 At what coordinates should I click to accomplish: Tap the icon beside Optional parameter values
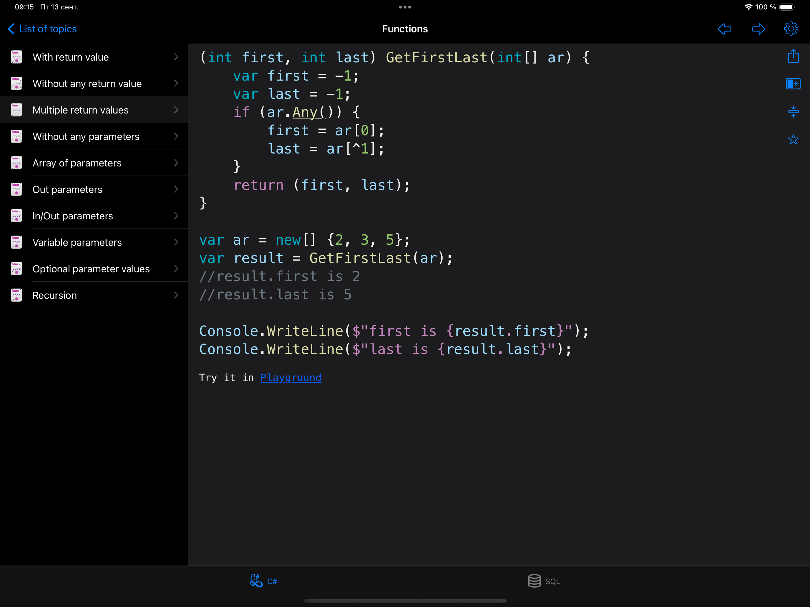16,269
